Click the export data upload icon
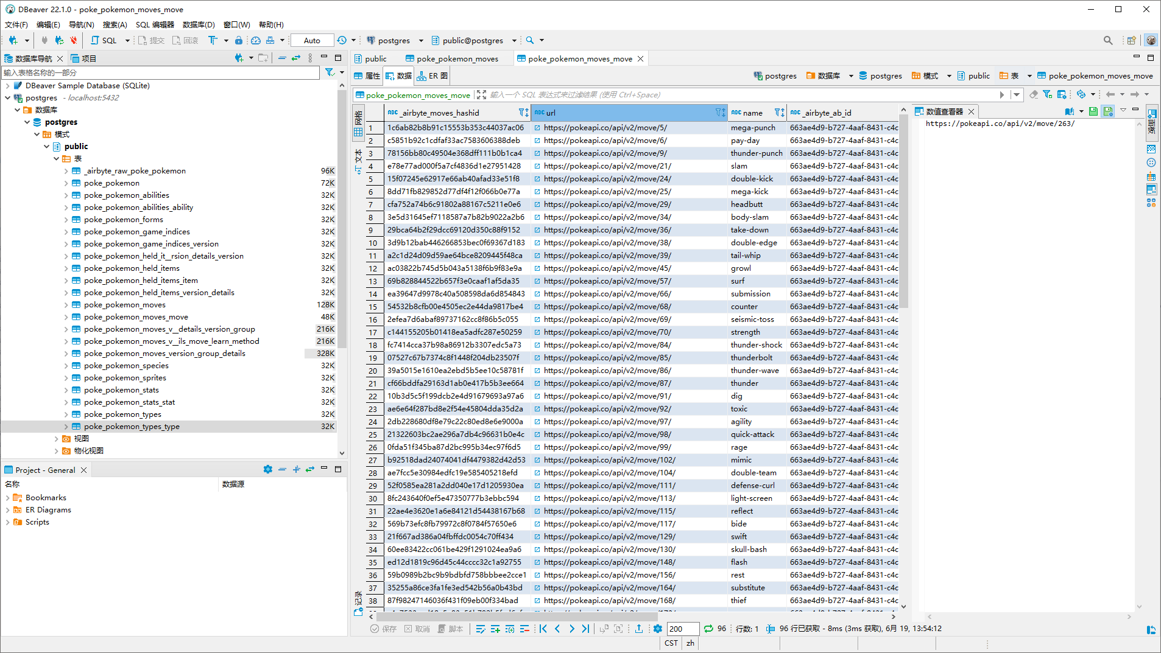Screen dimensions: 1161x653 click(x=638, y=629)
